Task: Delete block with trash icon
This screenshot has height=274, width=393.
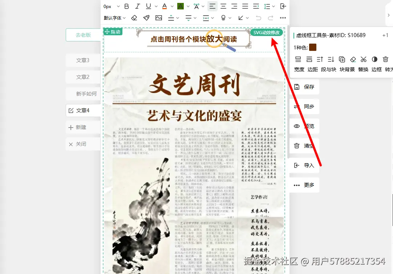Action: pos(385,59)
